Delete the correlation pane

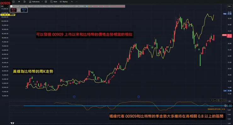(x=218, y=101)
